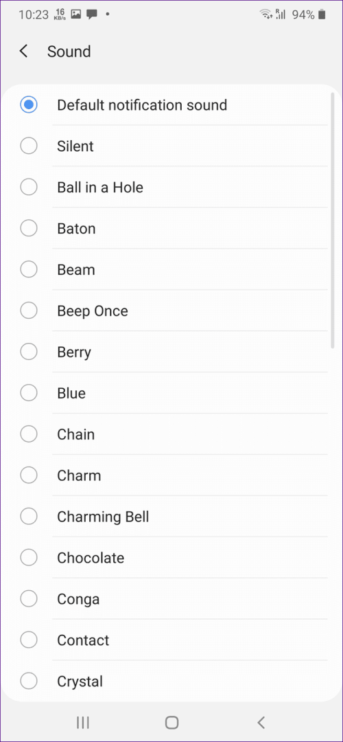Select the Chain sound option
This screenshot has width=343, height=742.
click(29, 434)
